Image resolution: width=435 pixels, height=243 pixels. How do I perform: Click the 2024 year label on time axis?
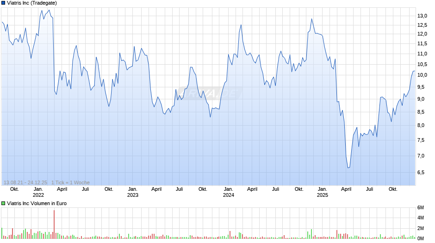click(x=228, y=195)
